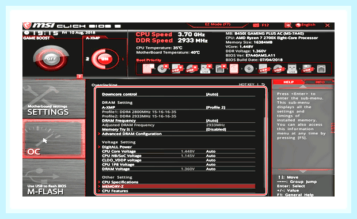The width and height of the screenshot is (357, 219).
Task: Select the legacy hard disk boot icon without badge
Action: [x=234, y=69]
